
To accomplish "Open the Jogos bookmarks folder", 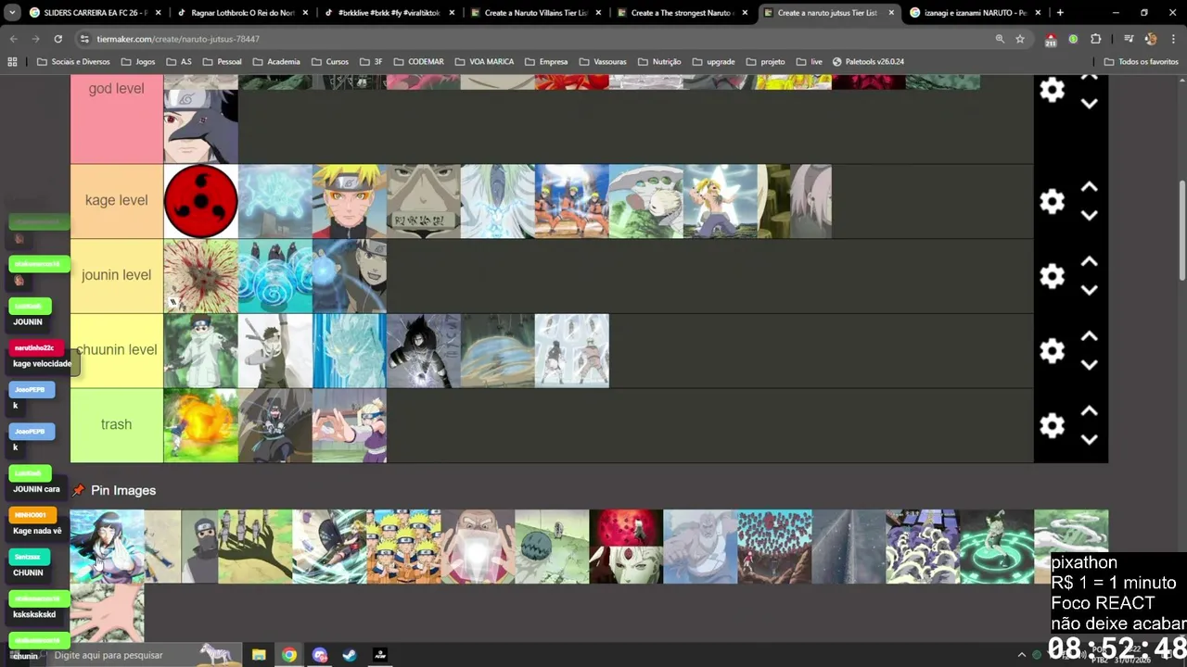I will 137,61.
